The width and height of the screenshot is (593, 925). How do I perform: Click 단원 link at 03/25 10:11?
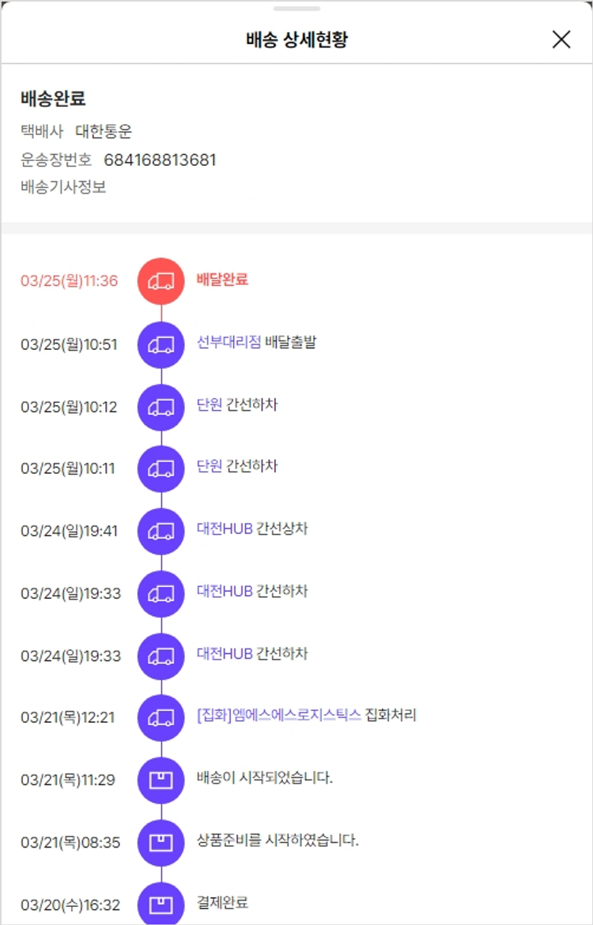point(210,467)
